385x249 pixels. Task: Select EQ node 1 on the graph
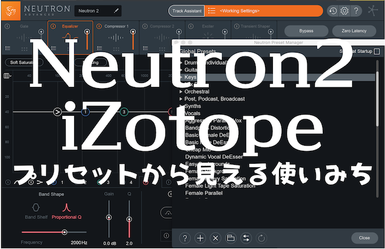point(85,112)
